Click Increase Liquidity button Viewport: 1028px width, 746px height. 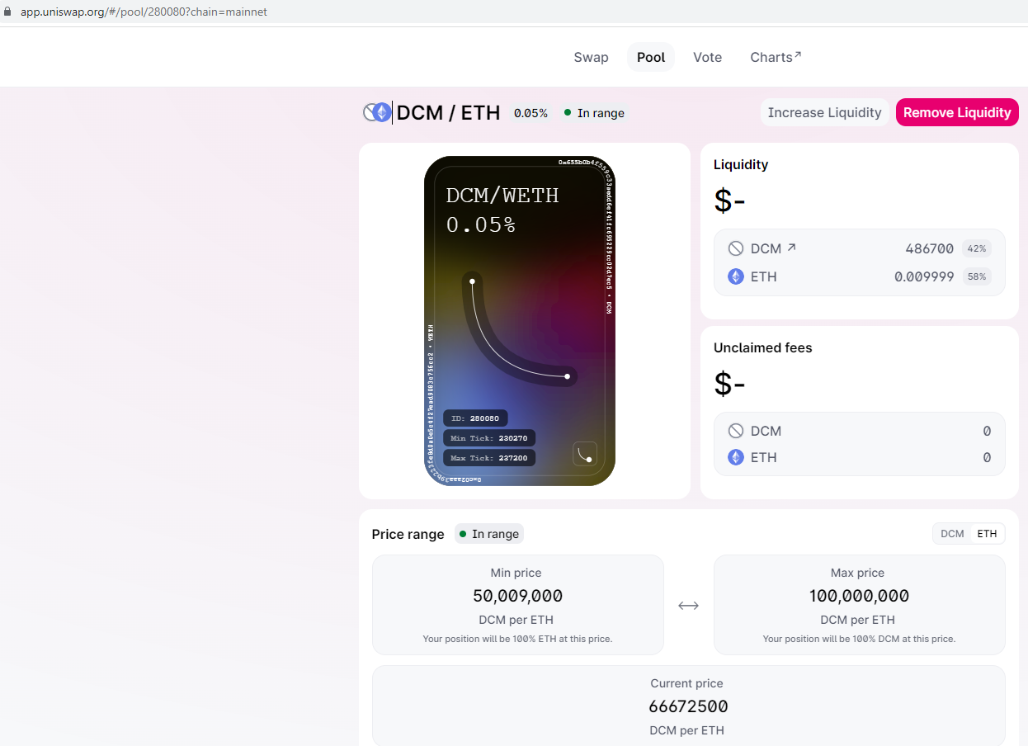point(824,112)
